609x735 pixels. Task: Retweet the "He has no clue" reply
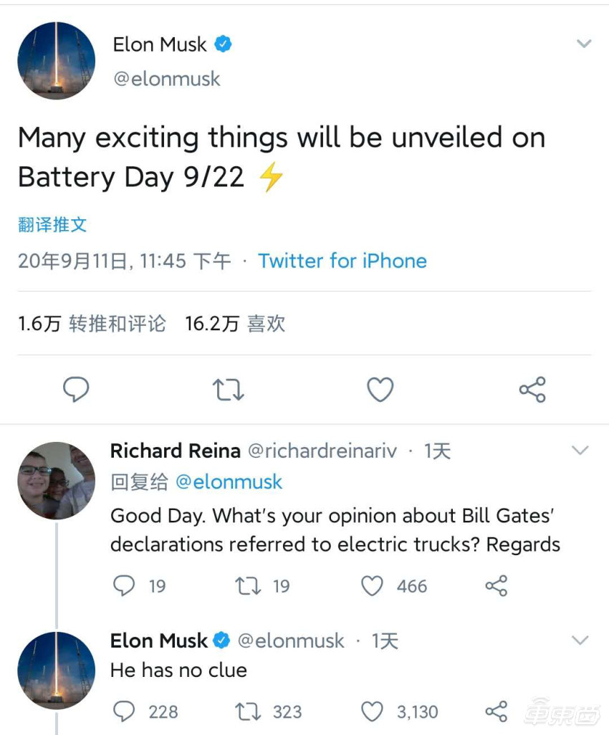(x=248, y=711)
